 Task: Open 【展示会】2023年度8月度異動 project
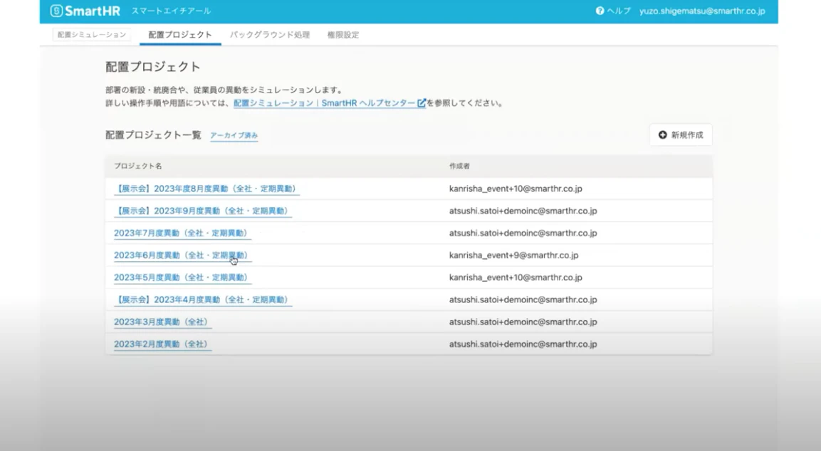206,189
